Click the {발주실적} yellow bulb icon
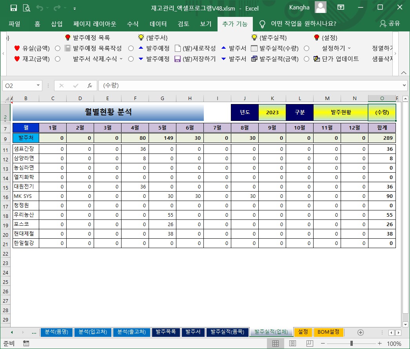Image resolution: width=410 pixels, height=349 pixels. tap(254, 37)
